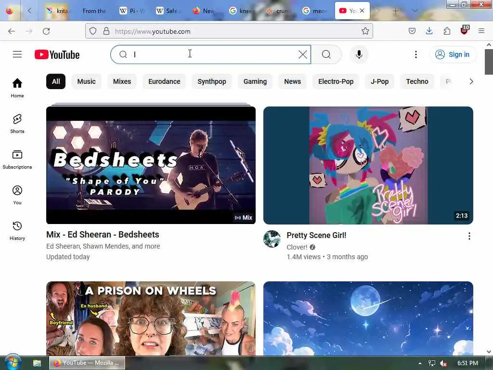The image size is (493, 370).
Task: Open the Windows Start menu
Action: (13, 362)
